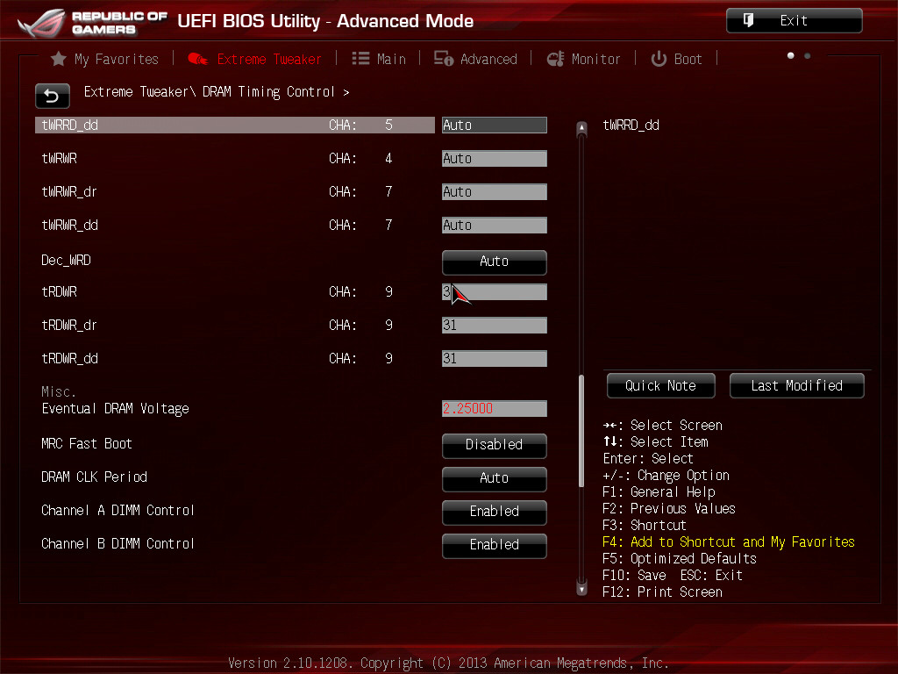This screenshot has height=674, width=898.
Task: Click the Advanced chip info icon
Action: pyautogui.click(x=443, y=59)
